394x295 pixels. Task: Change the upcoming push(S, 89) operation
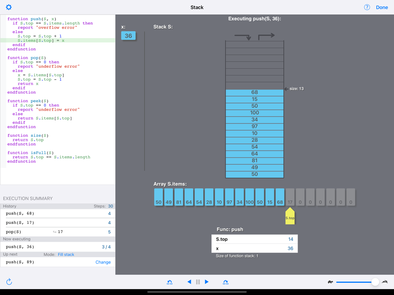103,262
